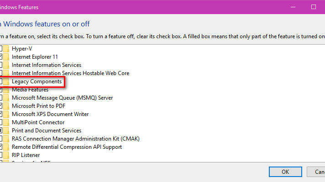This screenshot has width=325, height=182.
Task: Click the Internet Explorer 11 folder icon
Action: tap(6, 57)
